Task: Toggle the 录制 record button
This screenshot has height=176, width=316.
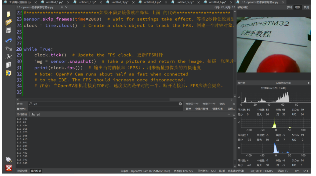Action: coord(289,7)
